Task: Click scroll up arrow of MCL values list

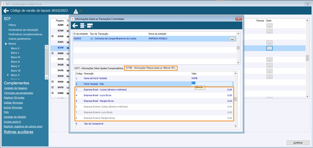Action: coord(236,74)
